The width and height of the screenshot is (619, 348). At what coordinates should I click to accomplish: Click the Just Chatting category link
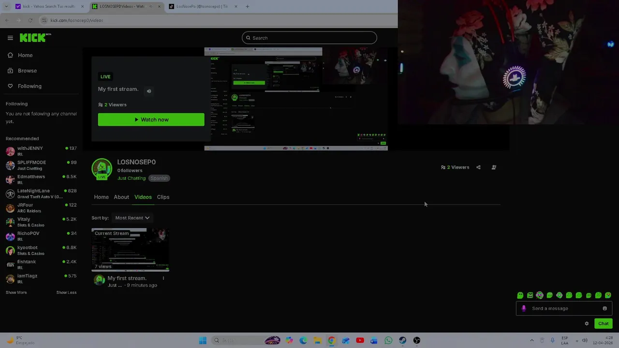pyautogui.click(x=132, y=178)
